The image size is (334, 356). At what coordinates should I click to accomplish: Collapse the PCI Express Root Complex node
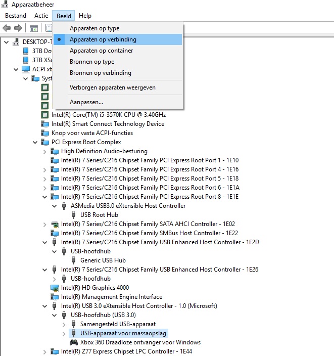35,142
